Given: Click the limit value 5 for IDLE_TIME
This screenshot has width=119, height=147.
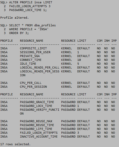Looking at the screenshot, I should 78,64.
